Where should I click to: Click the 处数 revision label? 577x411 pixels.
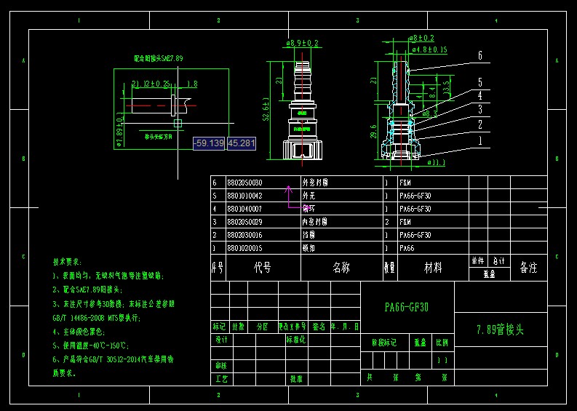click(x=238, y=327)
